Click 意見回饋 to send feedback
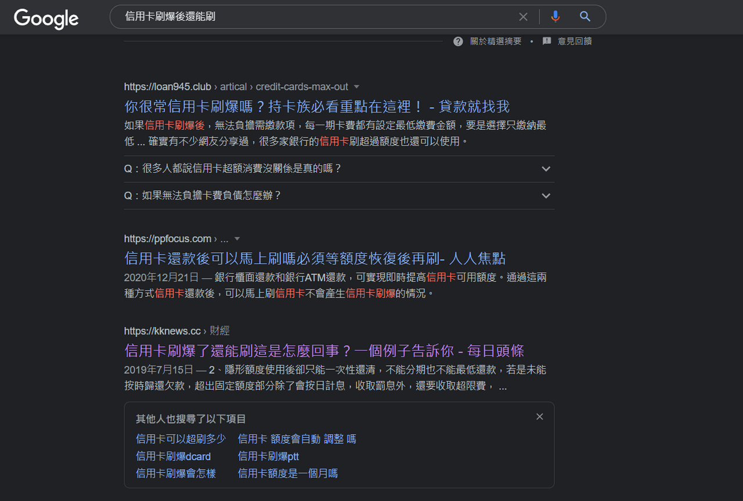This screenshot has width=743, height=501. click(x=575, y=41)
